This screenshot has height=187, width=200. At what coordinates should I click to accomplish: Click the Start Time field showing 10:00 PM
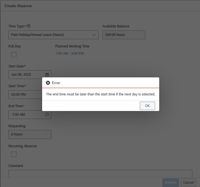click(x=25, y=95)
